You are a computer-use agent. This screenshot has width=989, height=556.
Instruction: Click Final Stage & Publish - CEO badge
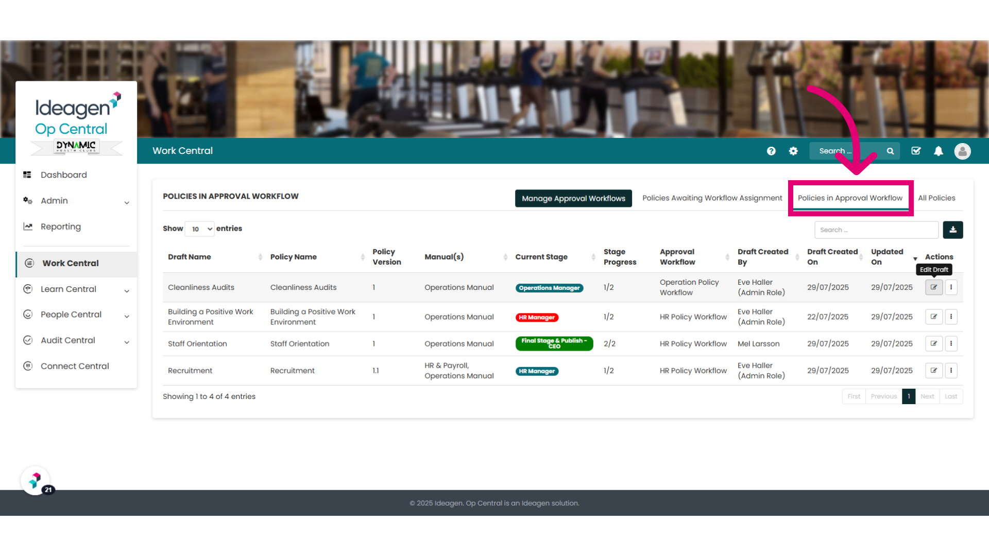(554, 343)
